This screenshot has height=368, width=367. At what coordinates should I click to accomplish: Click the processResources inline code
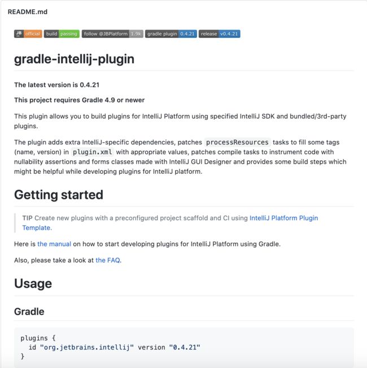pyautogui.click(x=237, y=142)
